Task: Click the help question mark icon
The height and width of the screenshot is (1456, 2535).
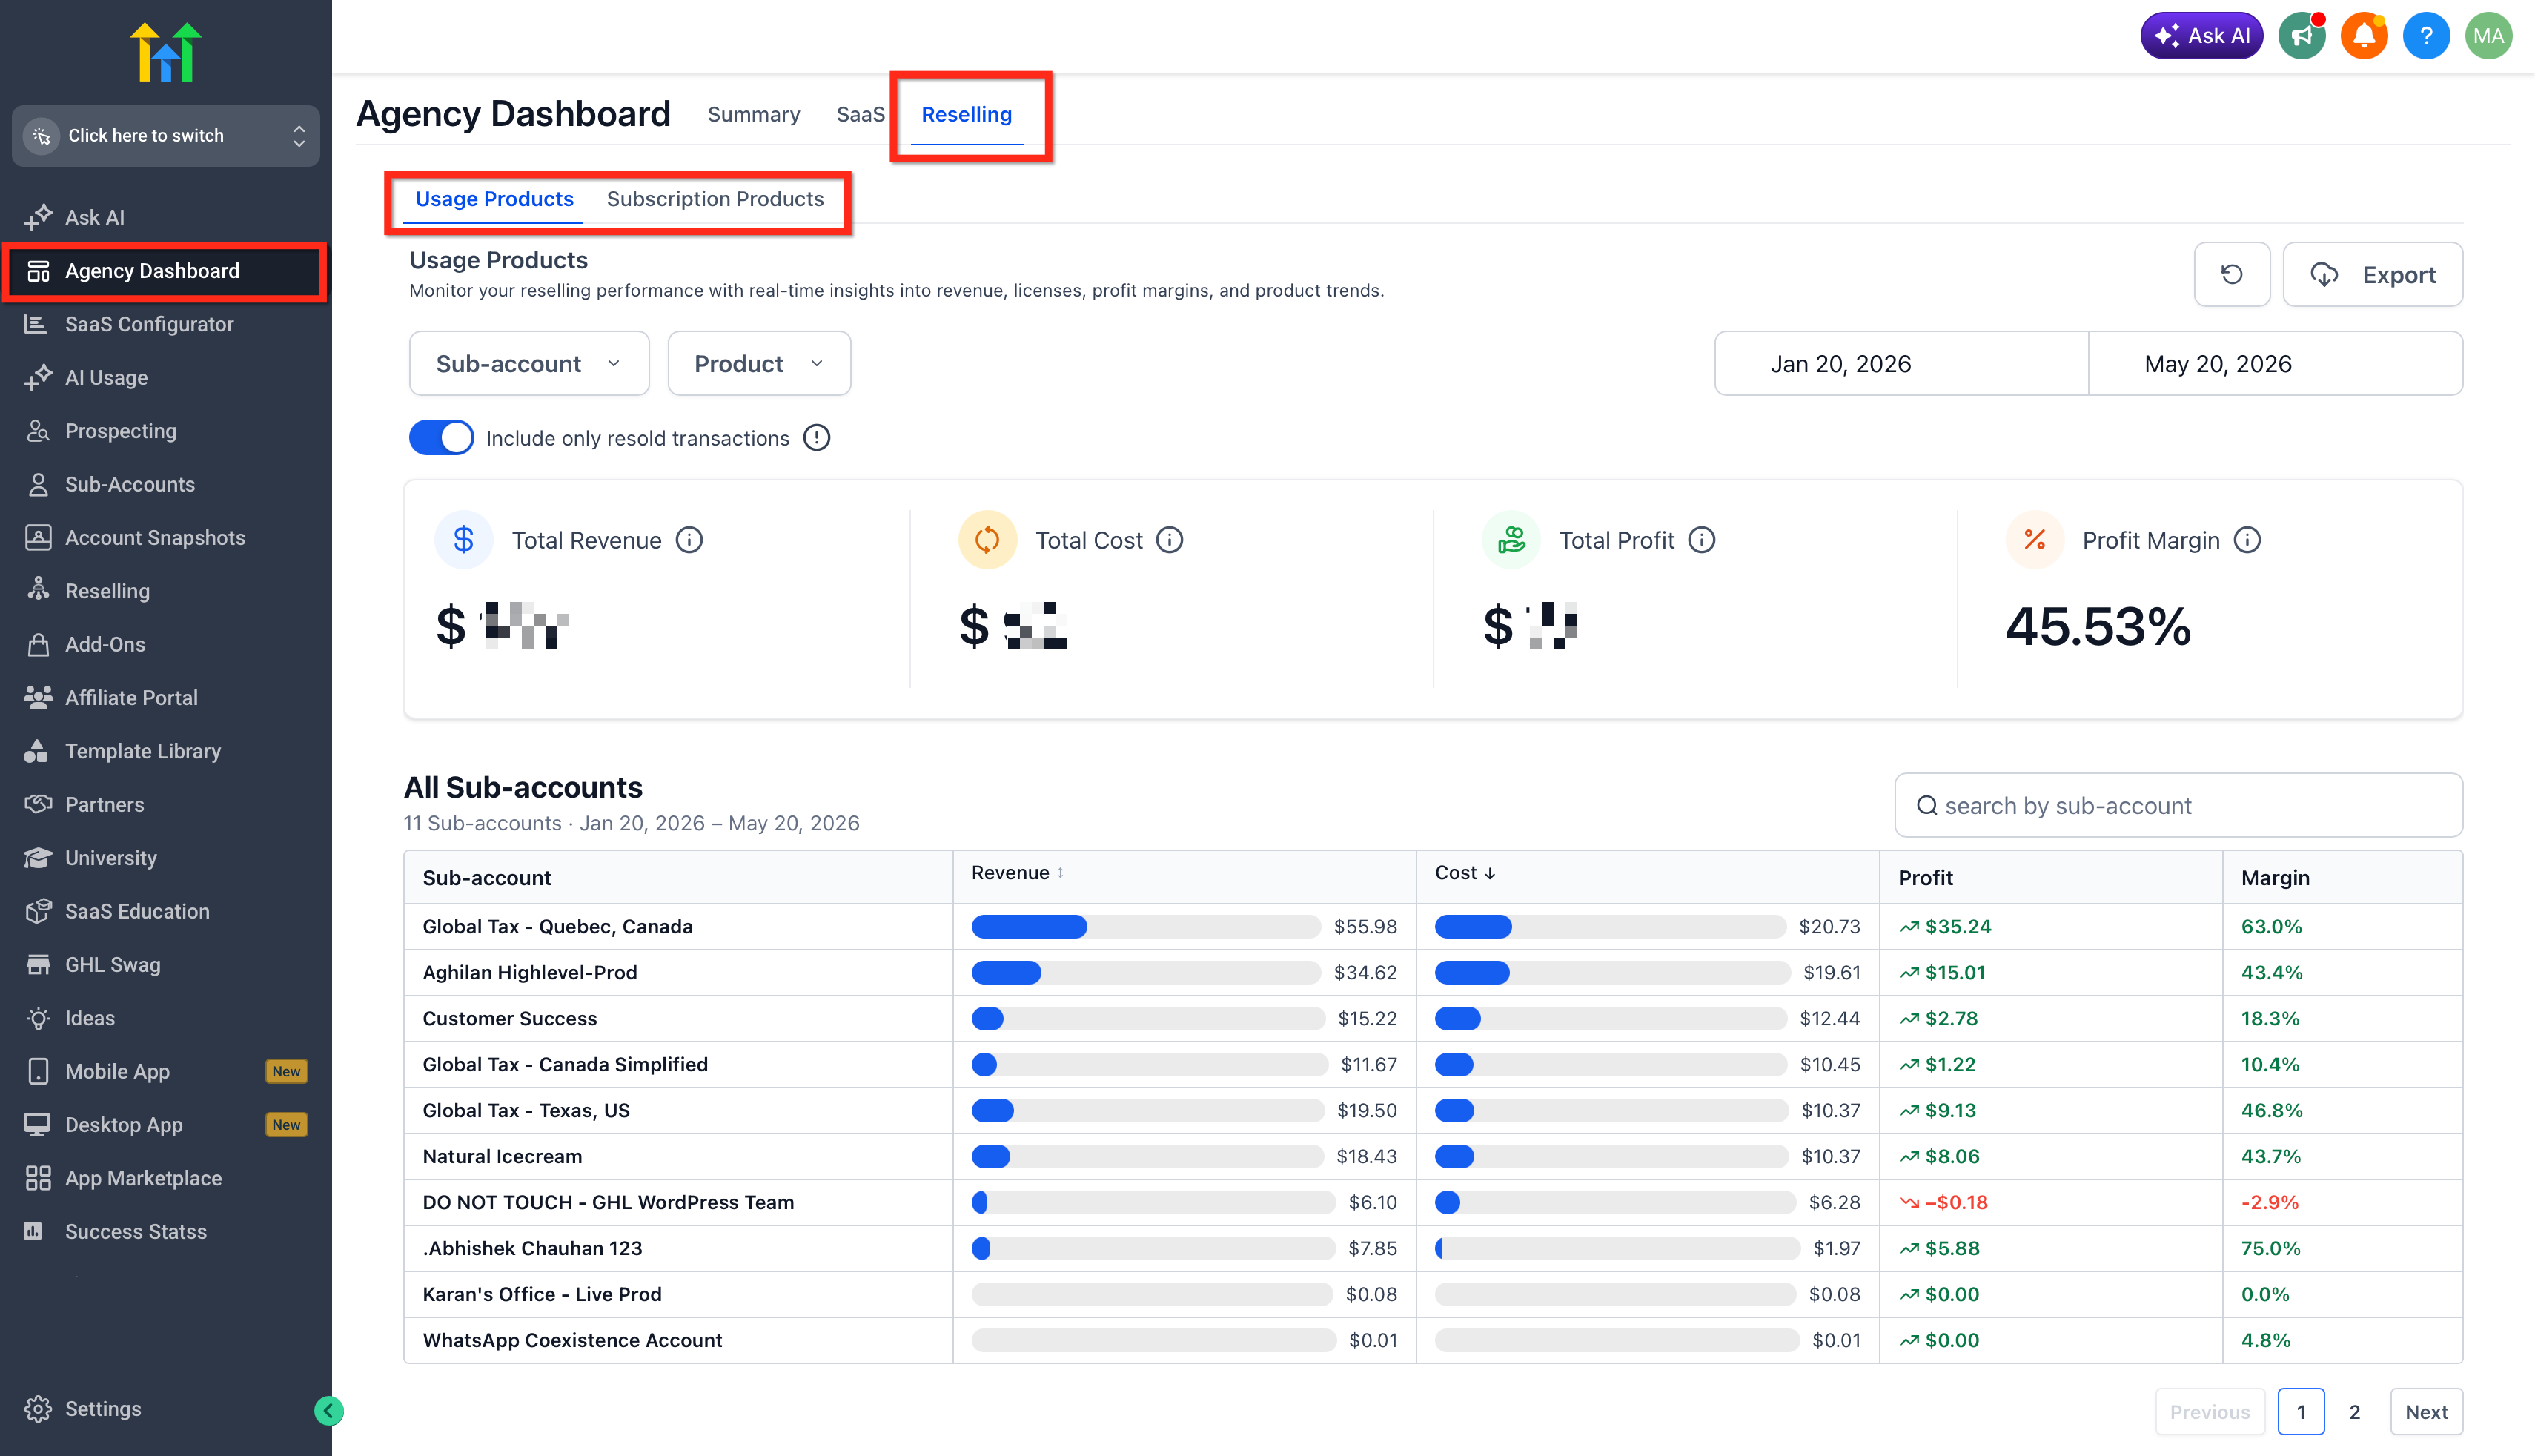Action: [x=2425, y=36]
